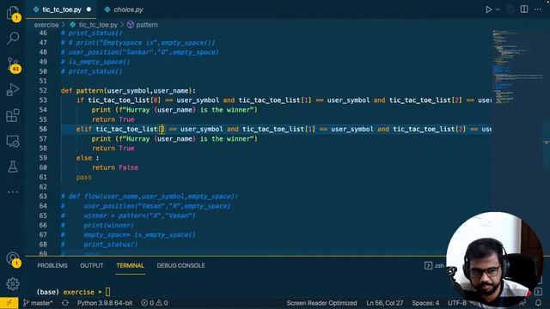Click commented user_position Sankar line 48
Viewport: 550px width, 309px height.
click(x=139, y=52)
